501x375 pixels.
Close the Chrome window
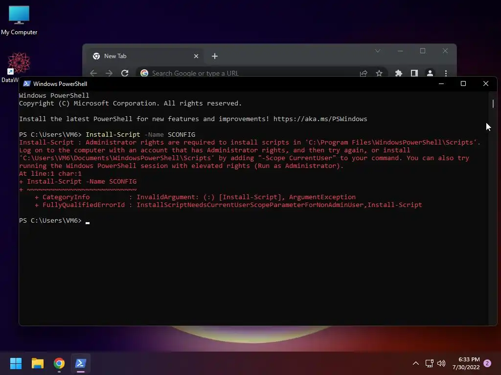pyautogui.click(x=445, y=51)
